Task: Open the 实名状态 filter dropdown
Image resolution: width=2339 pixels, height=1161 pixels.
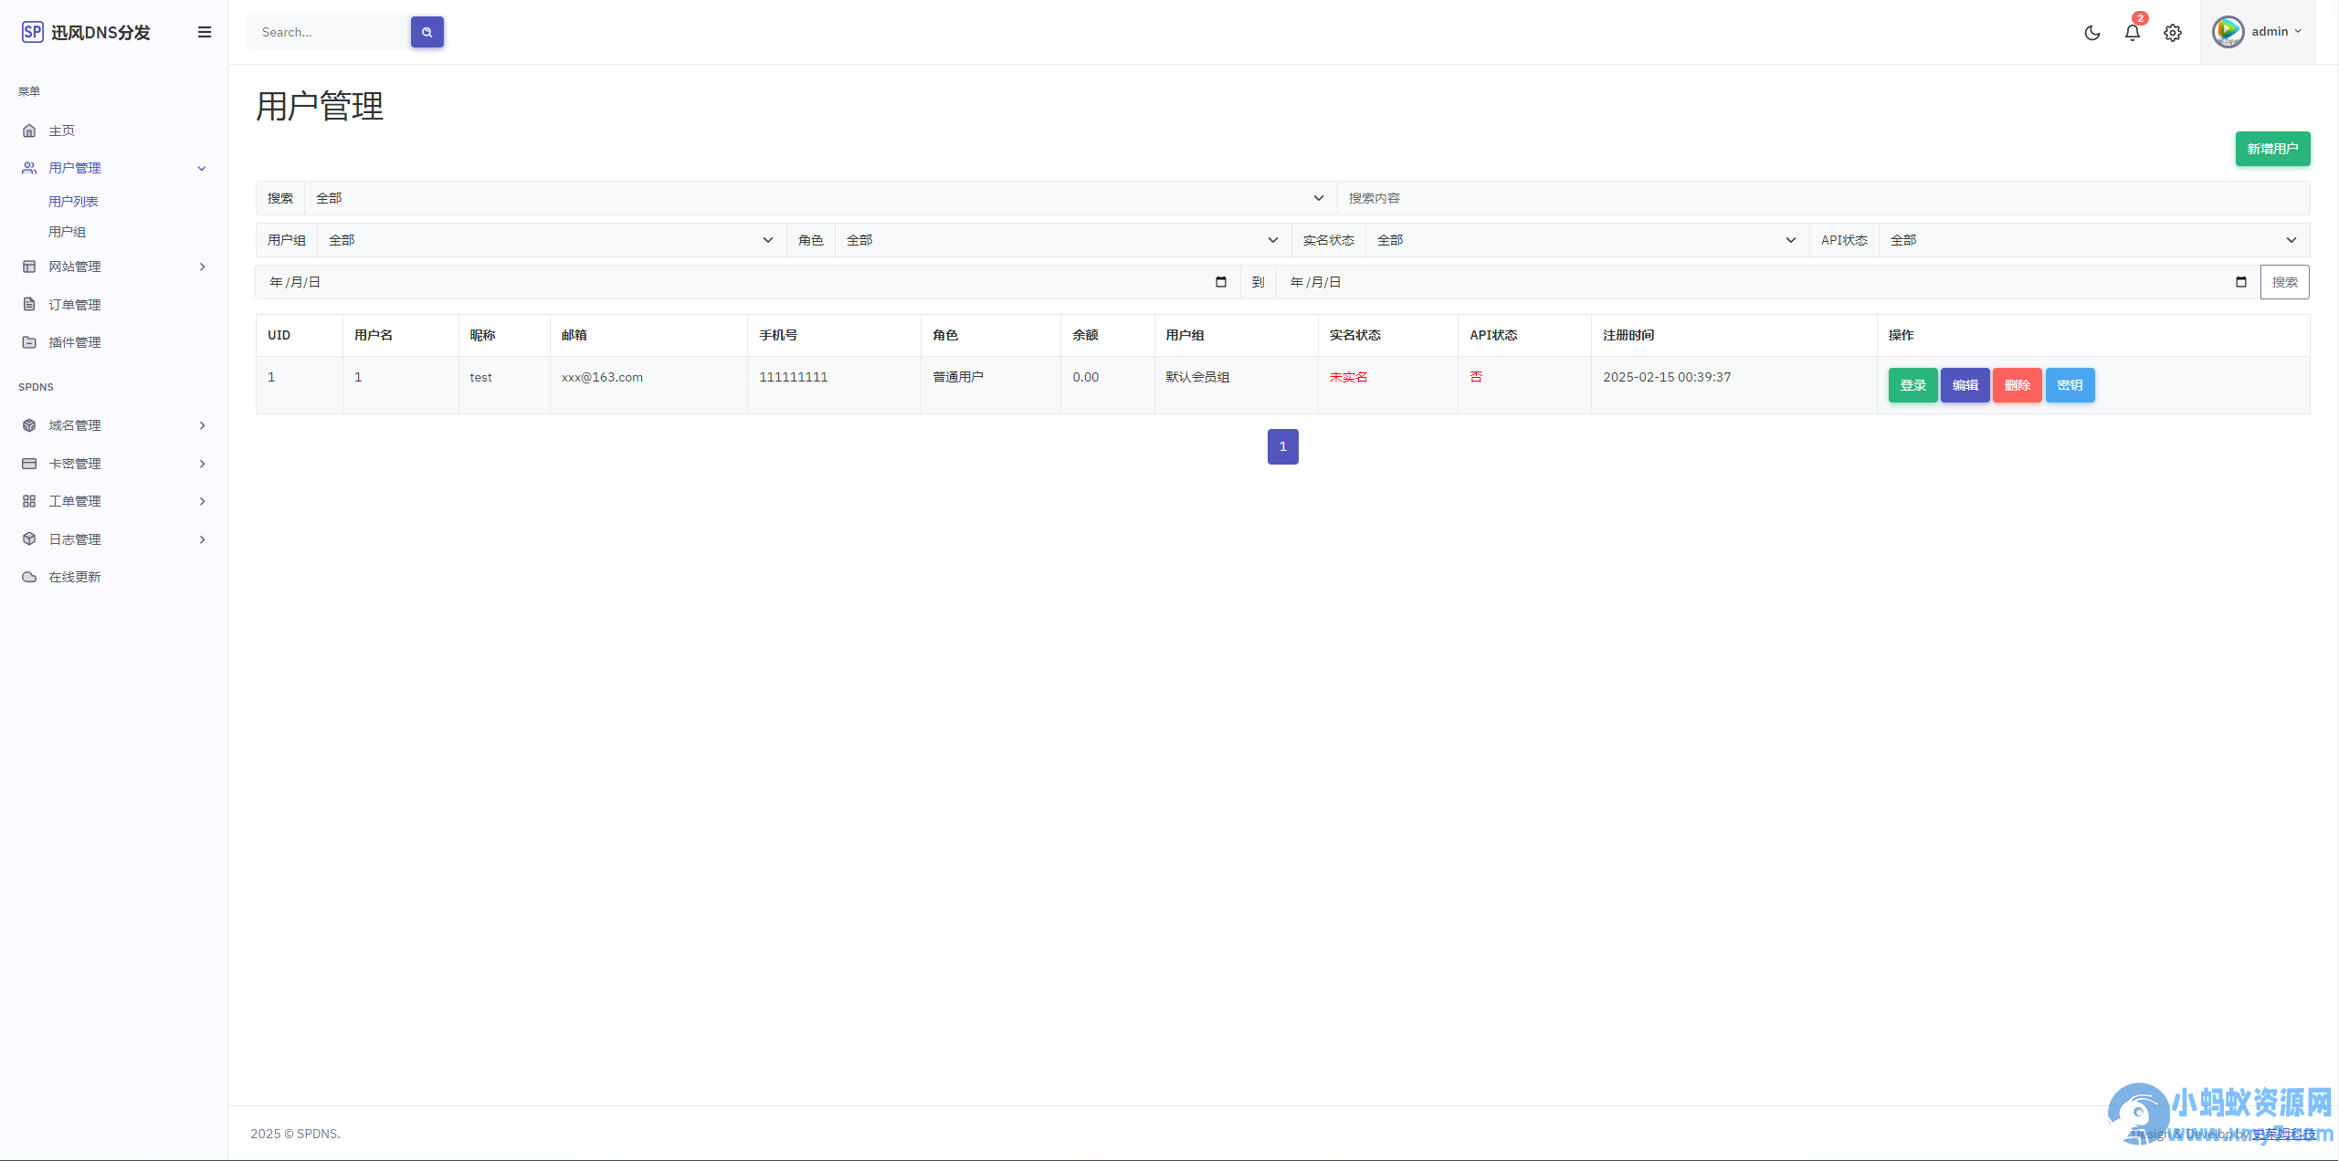Action: (1587, 240)
